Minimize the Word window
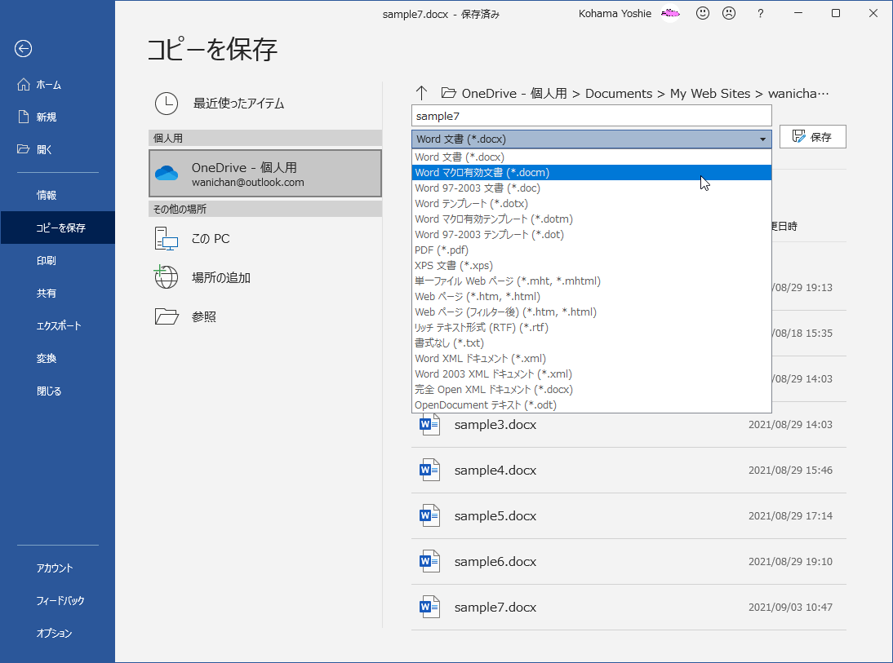This screenshot has height=663, width=893. coord(798,13)
